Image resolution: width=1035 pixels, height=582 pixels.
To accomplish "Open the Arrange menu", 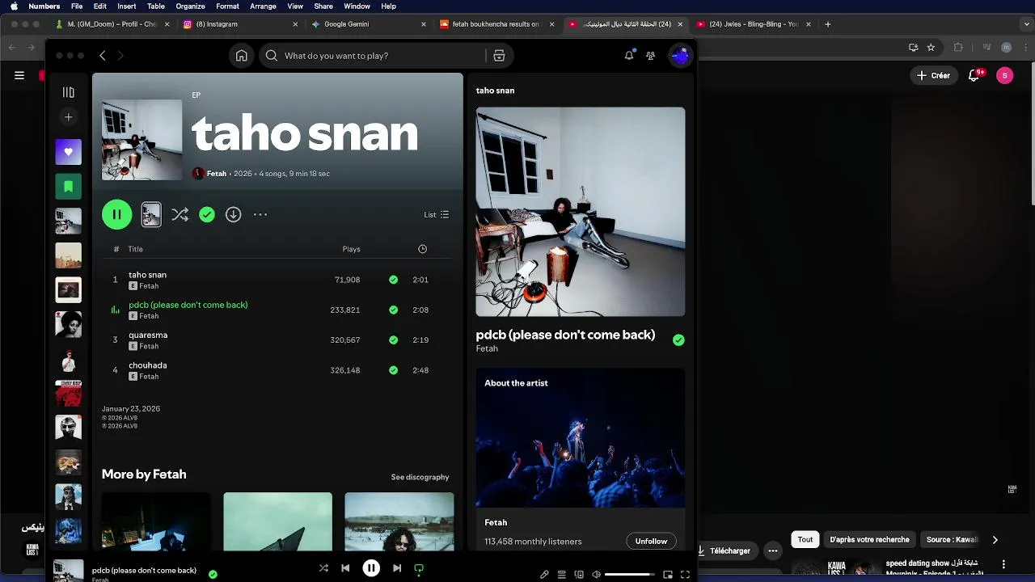I will point(263,6).
